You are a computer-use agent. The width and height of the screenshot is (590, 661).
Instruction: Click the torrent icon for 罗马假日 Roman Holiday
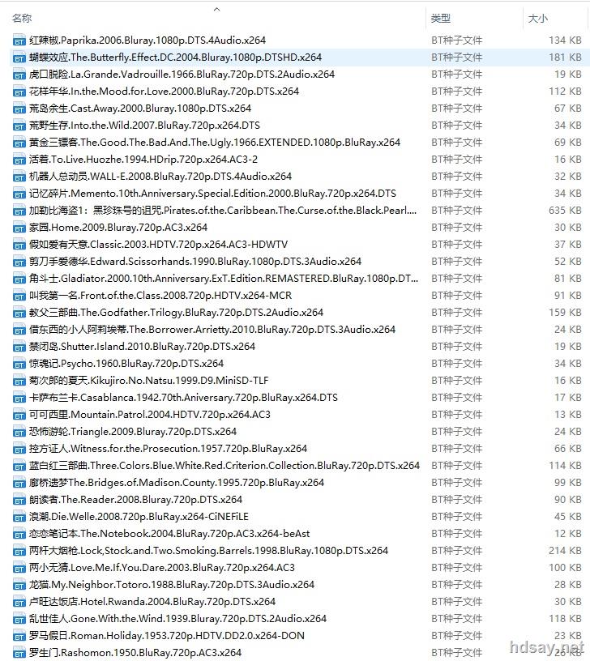(x=19, y=636)
